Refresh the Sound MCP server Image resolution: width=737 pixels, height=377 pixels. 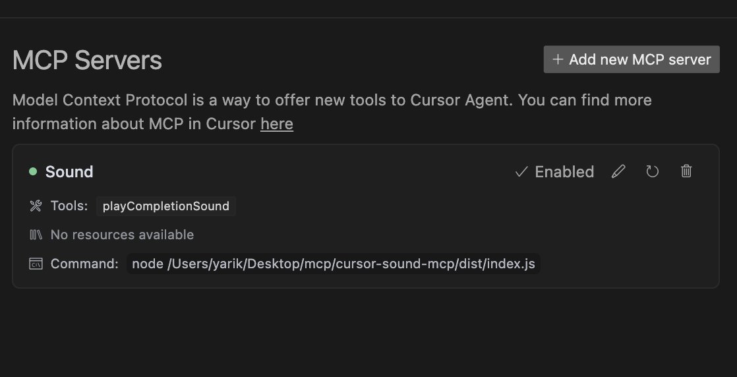pos(652,171)
